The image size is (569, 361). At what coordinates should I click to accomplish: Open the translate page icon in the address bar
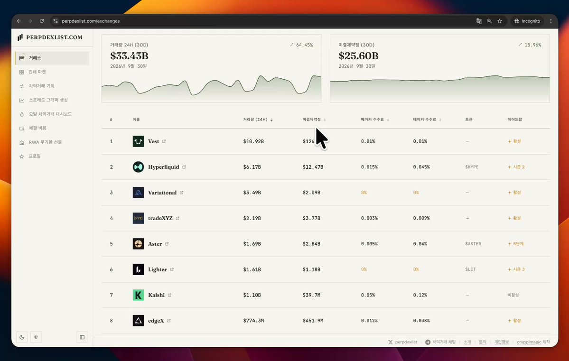(x=479, y=21)
